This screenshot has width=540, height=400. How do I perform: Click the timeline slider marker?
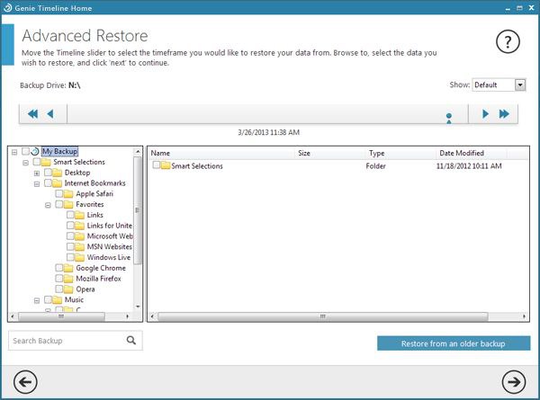[448, 116]
